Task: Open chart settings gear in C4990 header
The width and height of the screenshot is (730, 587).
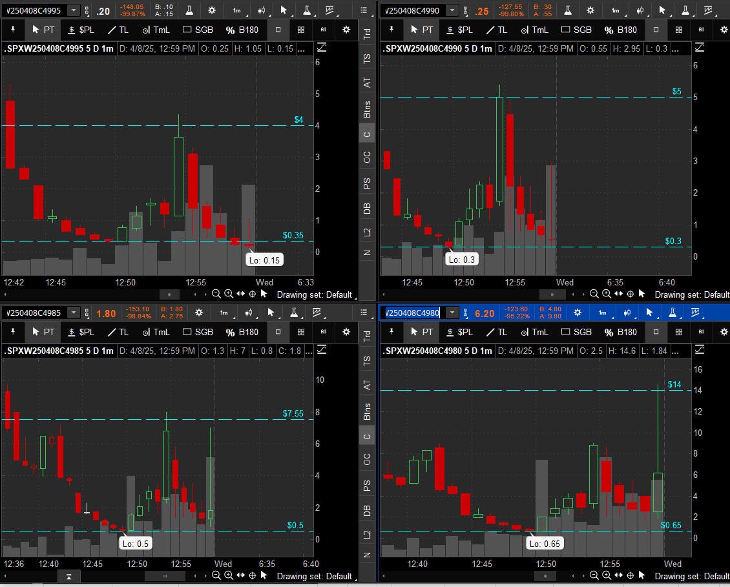Action: click(x=590, y=10)
